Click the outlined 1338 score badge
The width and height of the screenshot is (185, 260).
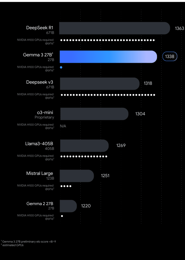click(170, 56)
